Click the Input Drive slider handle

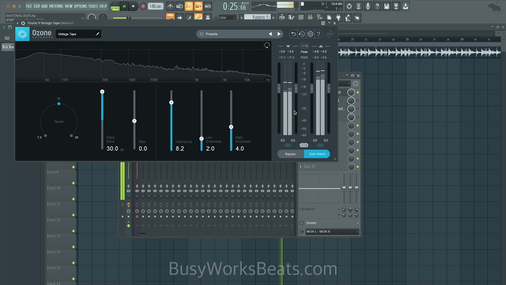[102, 91]
